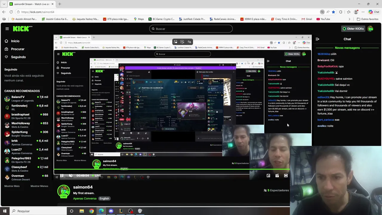The width and height of the screenshot is (382, 215).
Task: Open the user profile avatar menu
Action: tap(370, 29)
